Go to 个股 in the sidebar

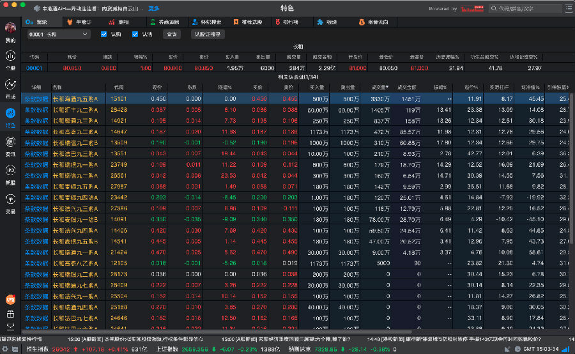(10, 60)
